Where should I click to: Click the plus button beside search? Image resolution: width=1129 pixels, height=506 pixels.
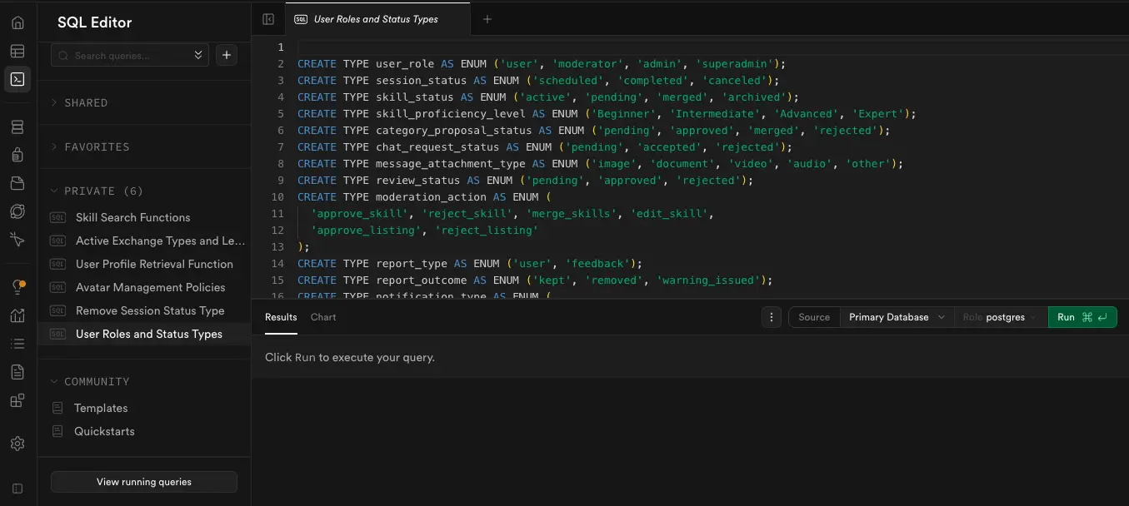click(227, 55)
